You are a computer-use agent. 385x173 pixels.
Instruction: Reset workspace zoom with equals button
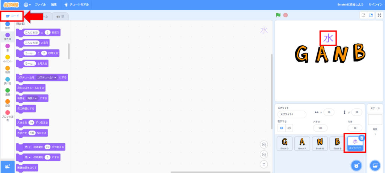[x=264, y=164]
